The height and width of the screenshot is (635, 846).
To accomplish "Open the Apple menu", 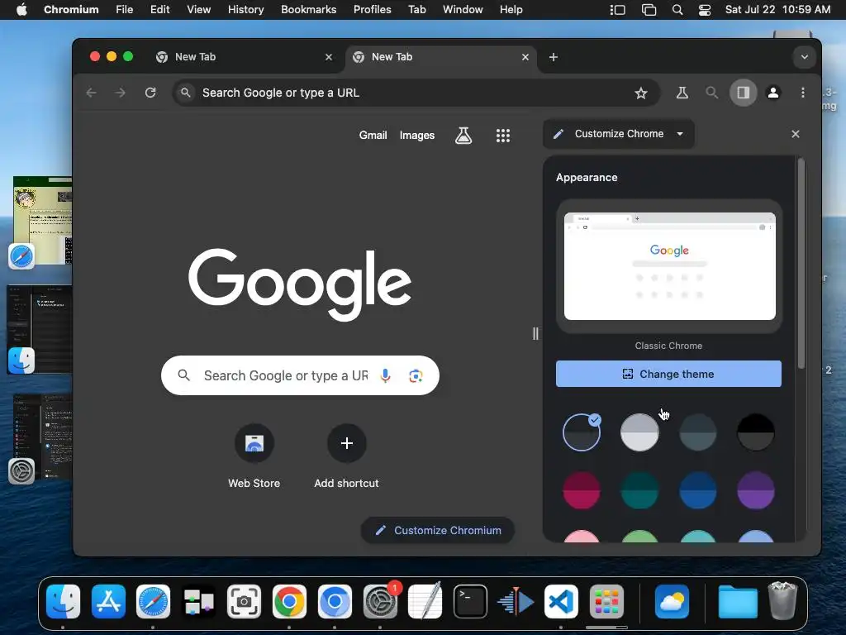I will [21, 10].
